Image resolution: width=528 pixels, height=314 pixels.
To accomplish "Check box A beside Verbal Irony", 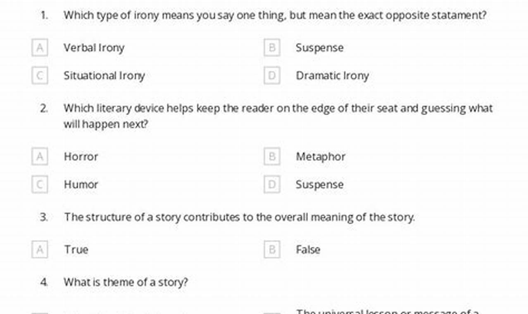I will (40, 48).
